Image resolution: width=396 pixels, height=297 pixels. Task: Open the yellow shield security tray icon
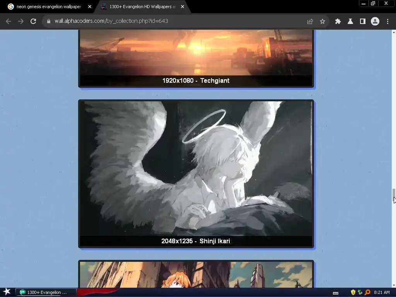[x=353, y=292]
